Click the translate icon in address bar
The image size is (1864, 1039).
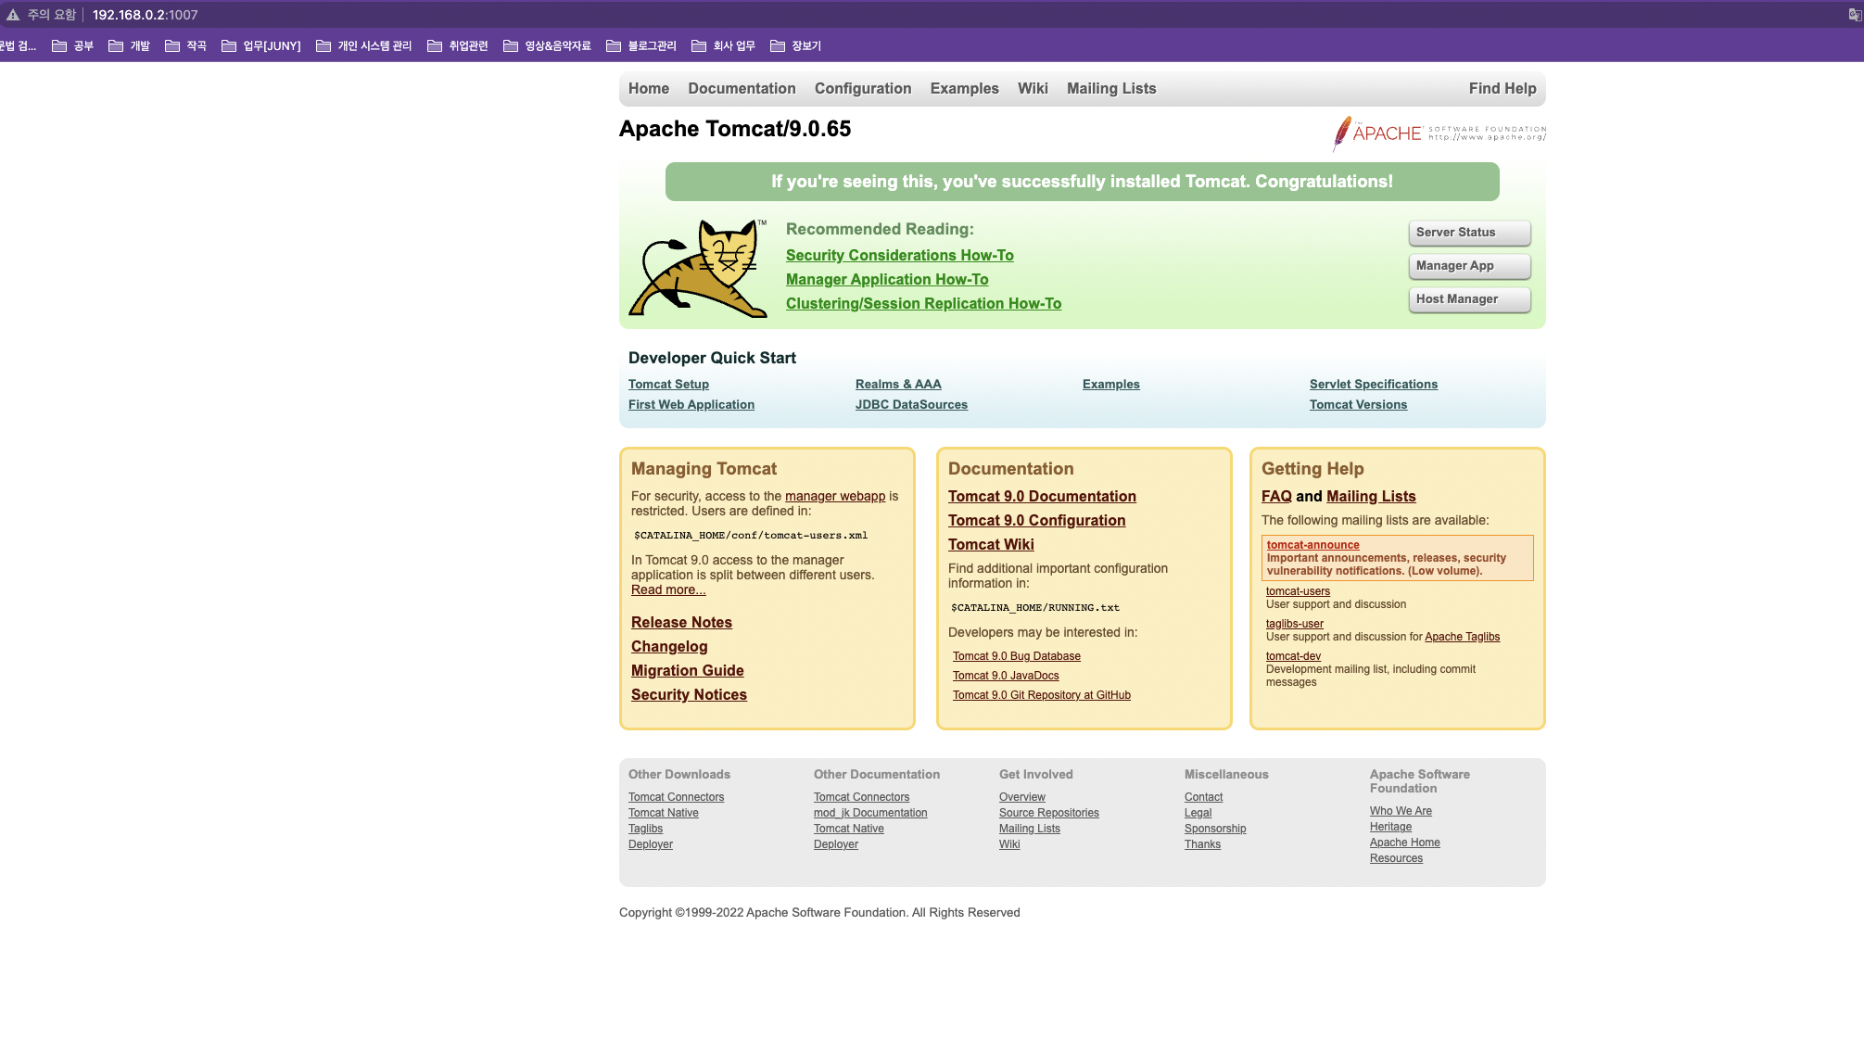pyautogui.click(x=1854, y=15)
